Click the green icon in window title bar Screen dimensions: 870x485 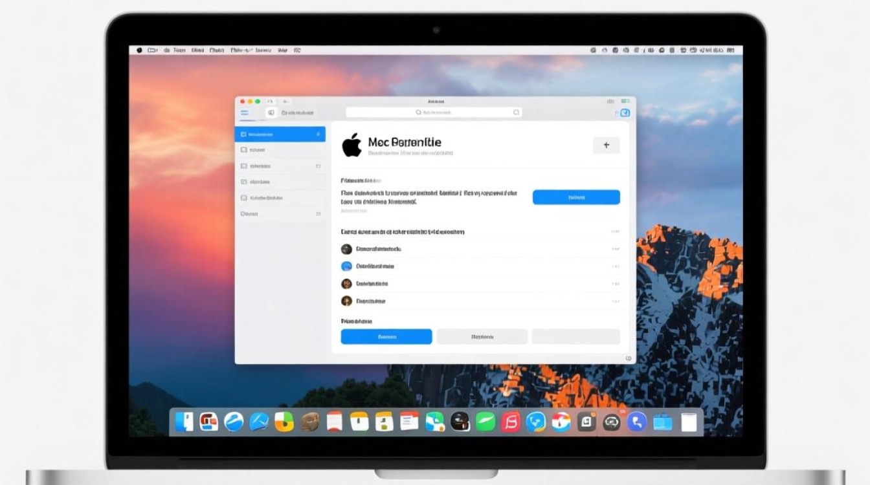pos(625,102)
